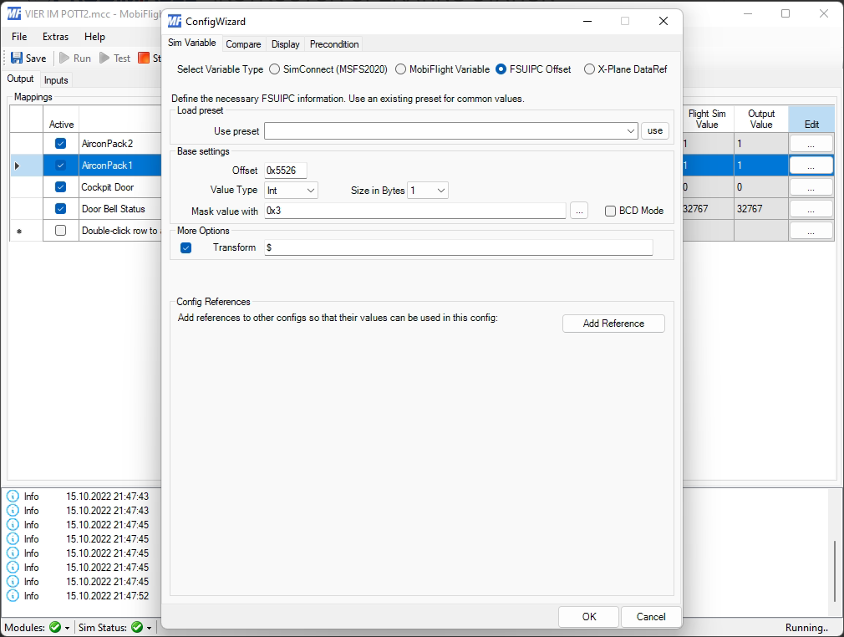Viewport: 844px width, 637px height.
Task: Click the mask value ellipsis button
Action: (x=579, y=211)
